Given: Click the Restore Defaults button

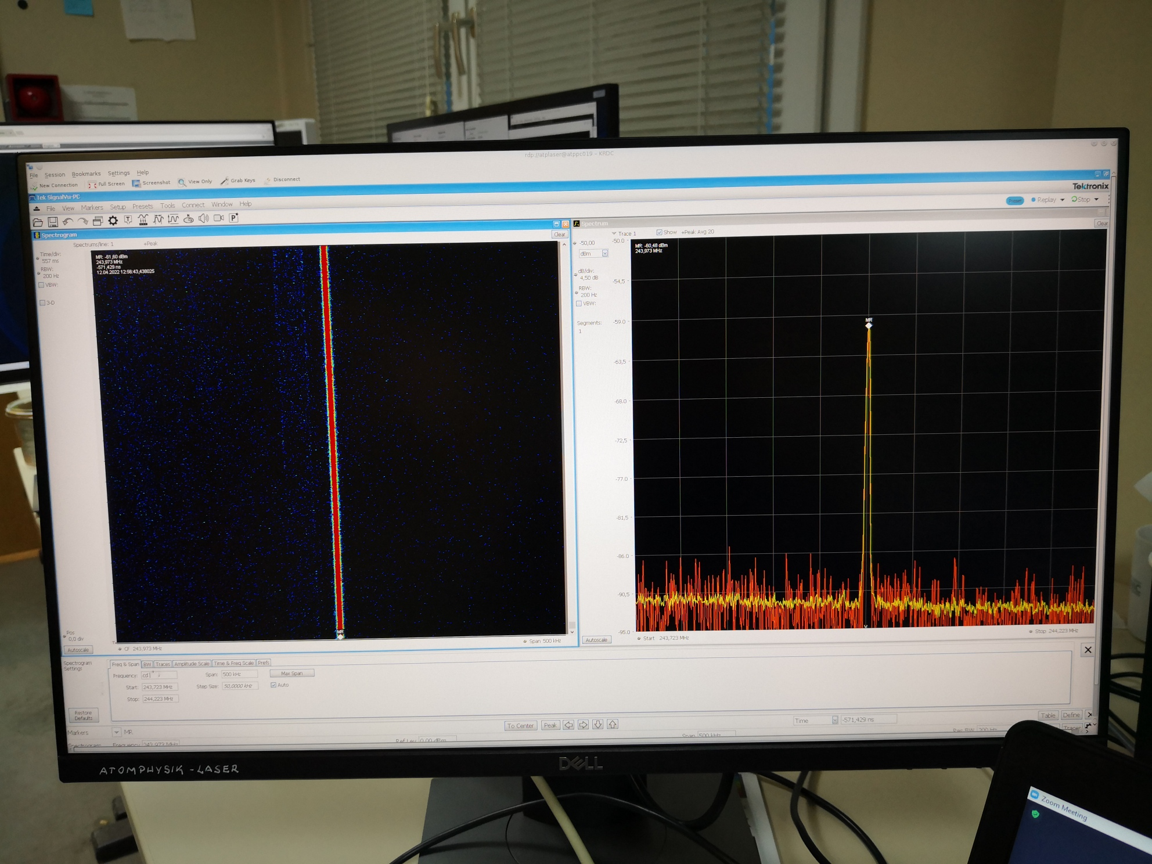Looking at the screenshot, I should point(83,715).
